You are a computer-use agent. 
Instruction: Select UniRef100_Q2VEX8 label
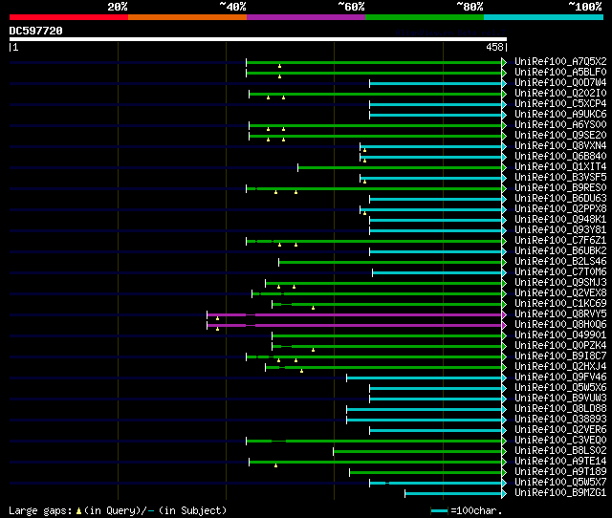click(560, 293)
